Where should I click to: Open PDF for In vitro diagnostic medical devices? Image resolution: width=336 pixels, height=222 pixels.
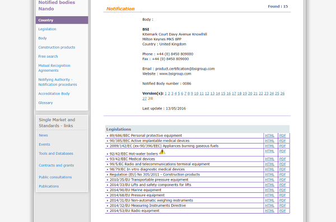pos(283,169)
